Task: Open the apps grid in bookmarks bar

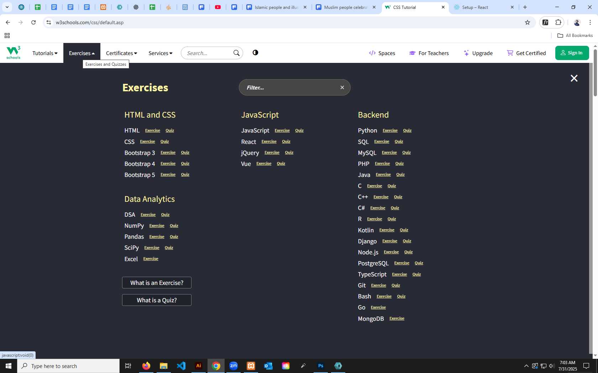Action: tap(7, 36)
